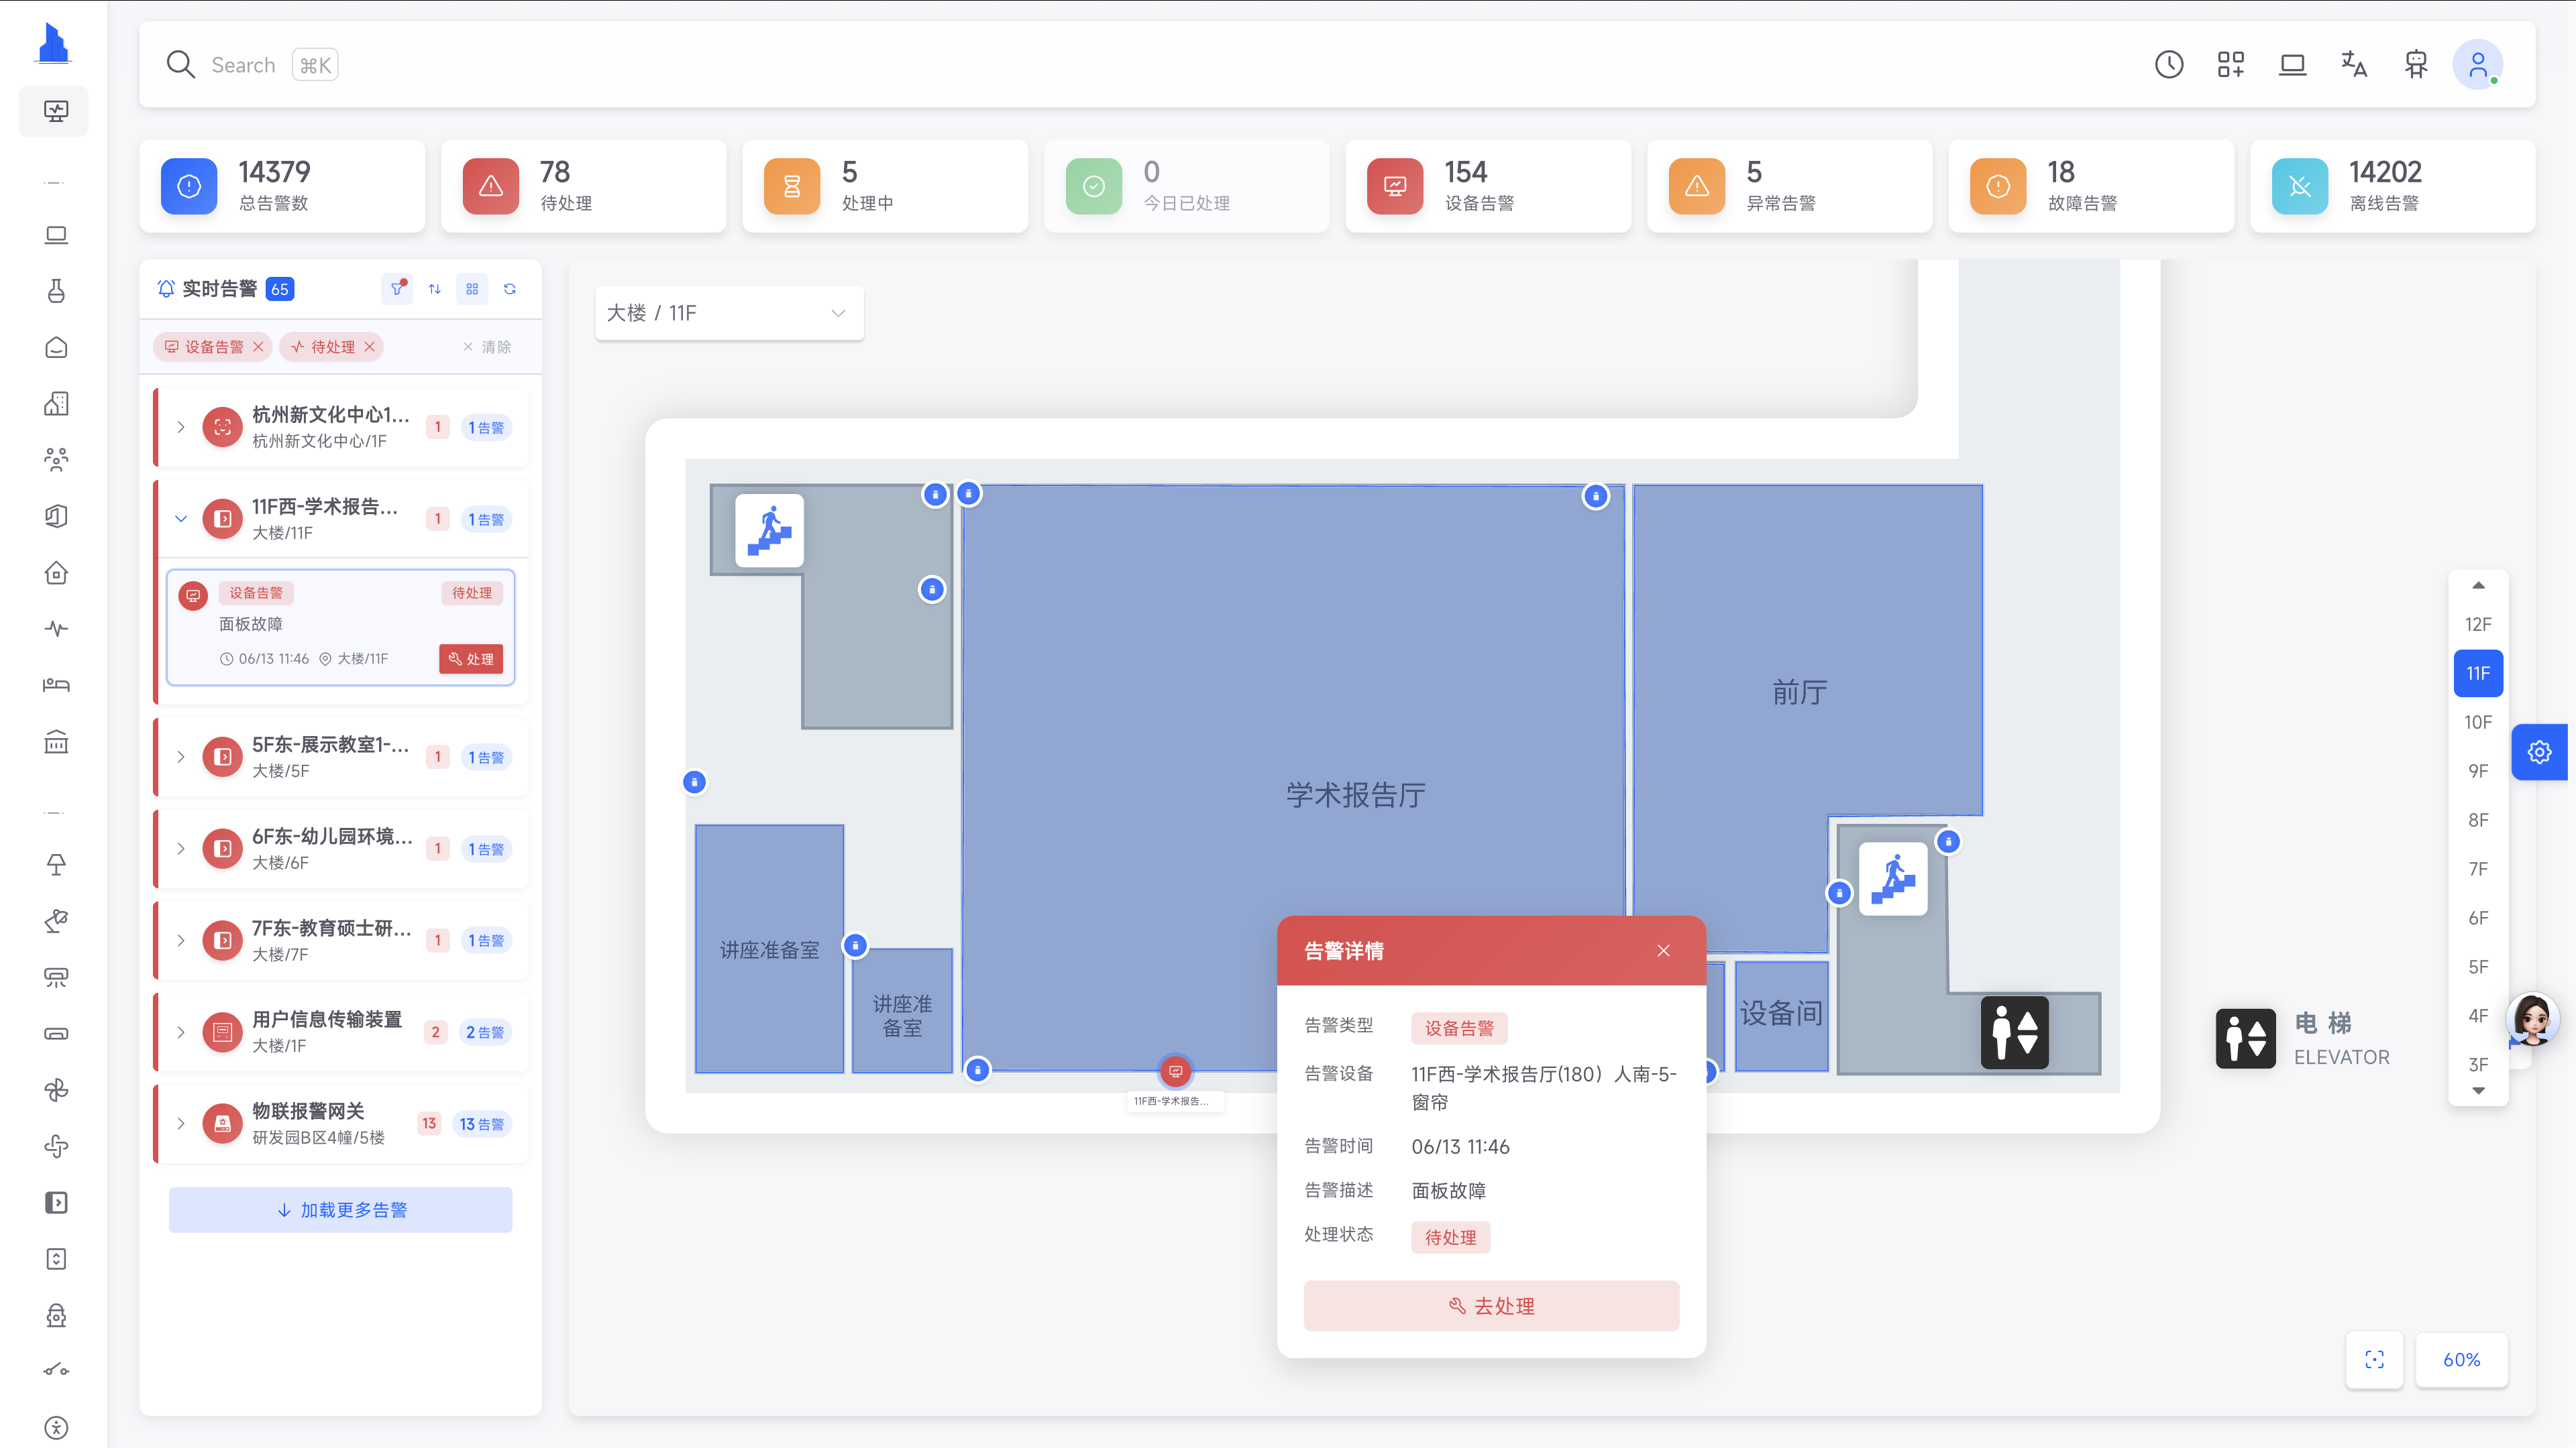Refresh the real-time alarm list
The image size is (2576, 1448).
[x=510, y=289]
